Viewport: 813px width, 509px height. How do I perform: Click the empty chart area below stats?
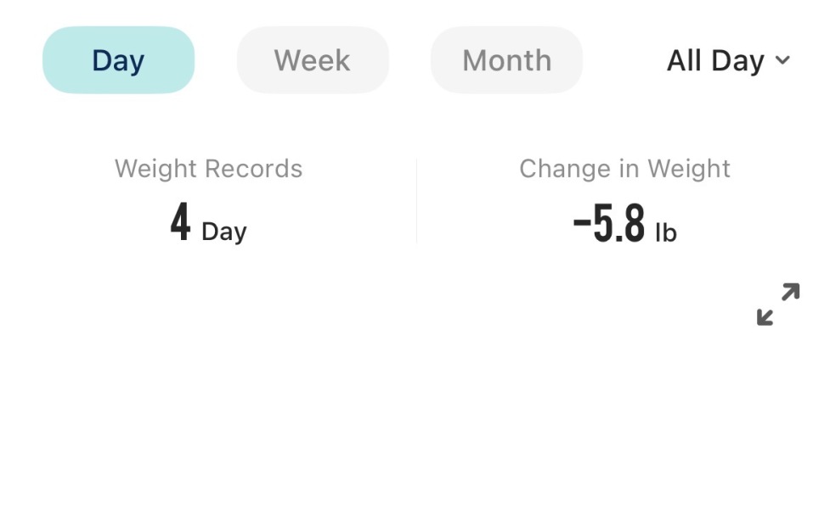coord(406,407)
